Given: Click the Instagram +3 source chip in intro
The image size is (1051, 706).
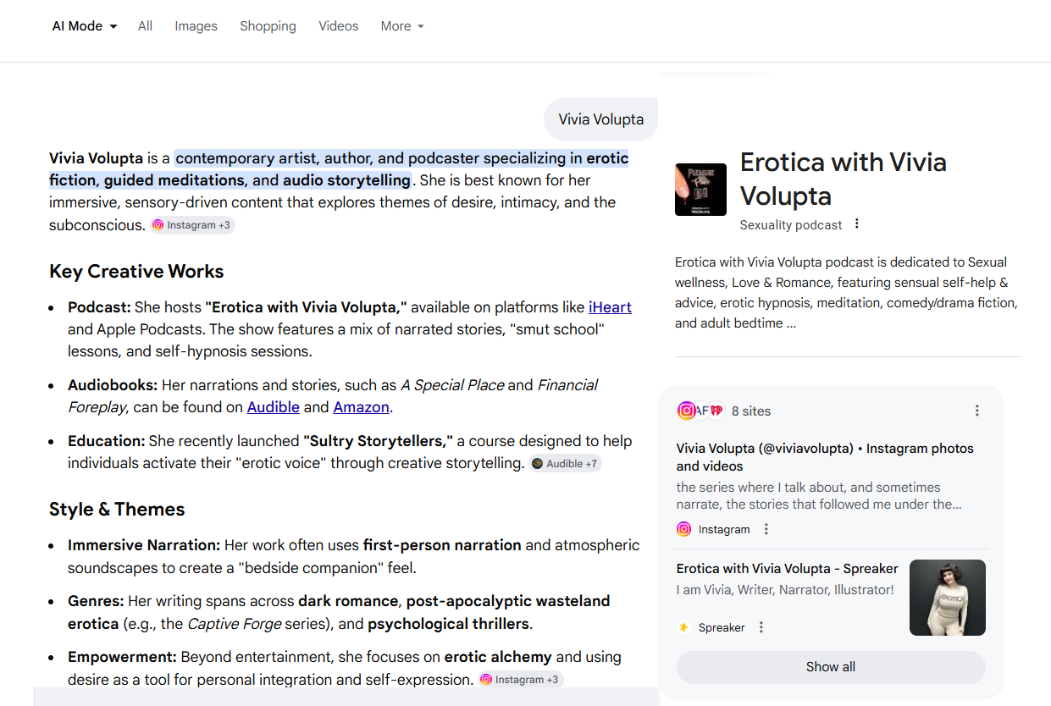Looking at the screenshot, I should [192, 225].
